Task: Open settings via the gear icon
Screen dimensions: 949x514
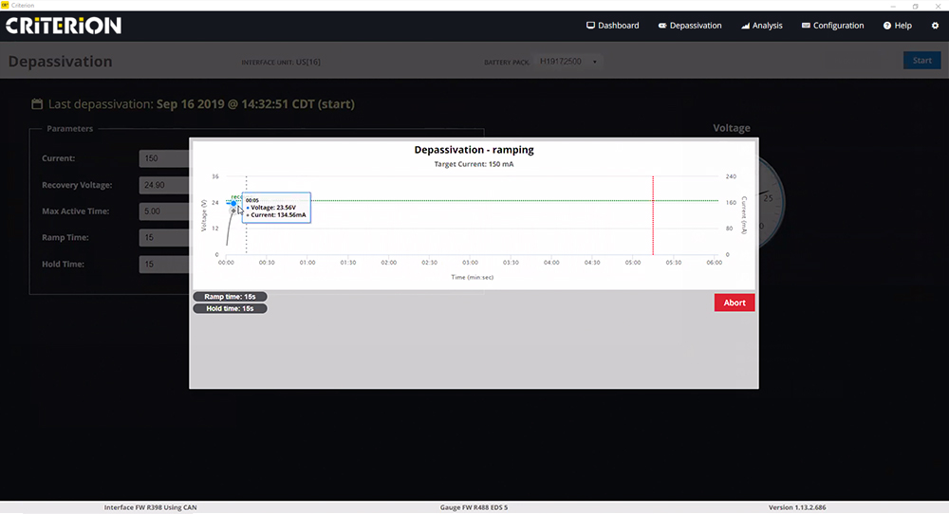Action: pyautogui.click(x=934, y=26)
